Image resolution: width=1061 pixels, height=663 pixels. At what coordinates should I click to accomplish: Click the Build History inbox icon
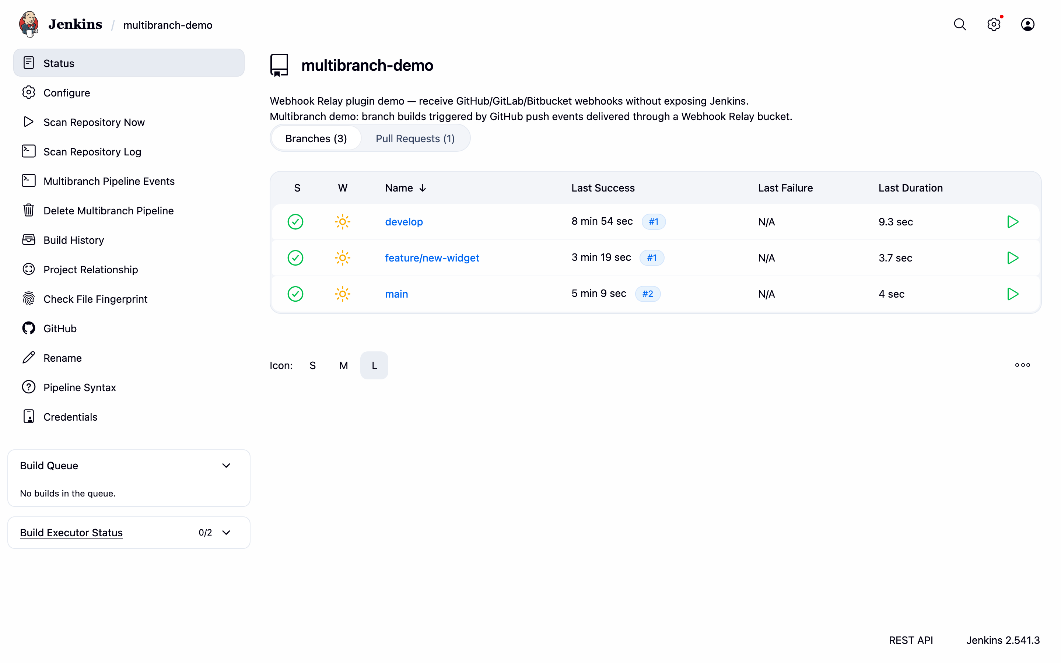coord(28,239)
